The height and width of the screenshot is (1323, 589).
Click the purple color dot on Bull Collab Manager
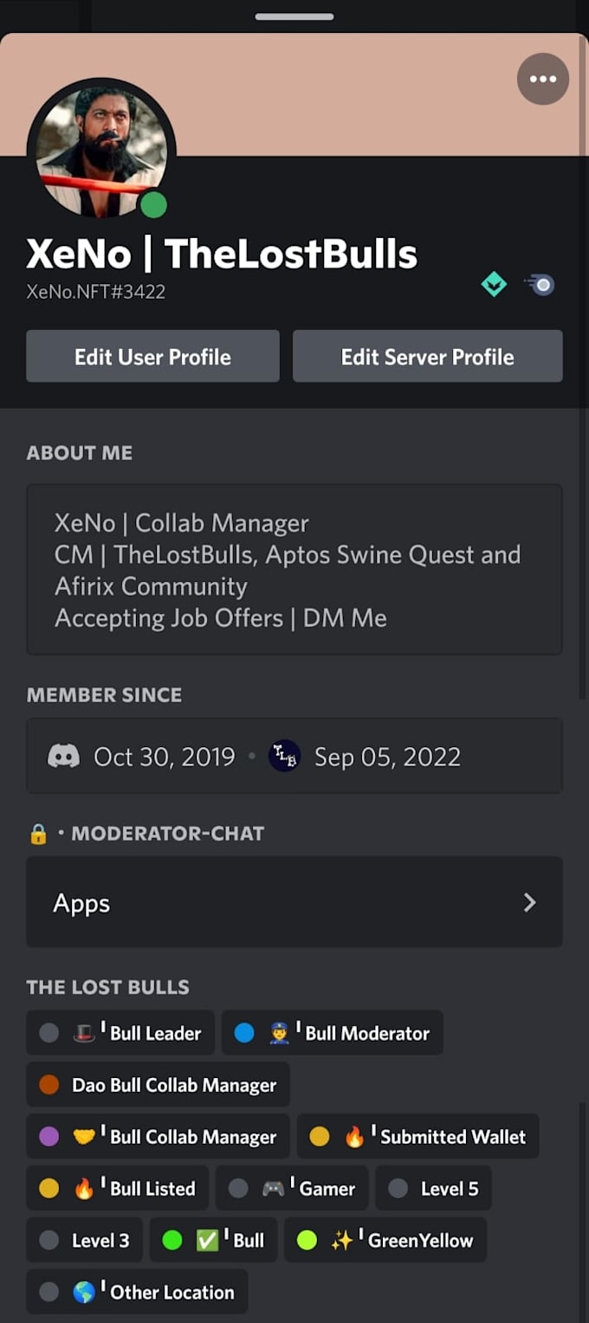click(x=52, y=1136)
